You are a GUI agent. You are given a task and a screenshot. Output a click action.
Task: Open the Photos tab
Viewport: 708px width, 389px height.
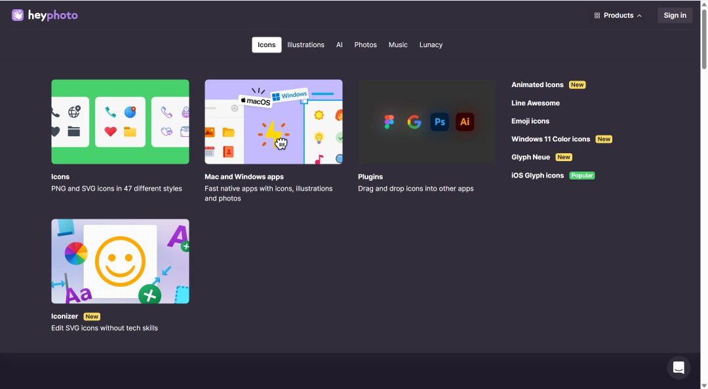[x=365, y=45]
